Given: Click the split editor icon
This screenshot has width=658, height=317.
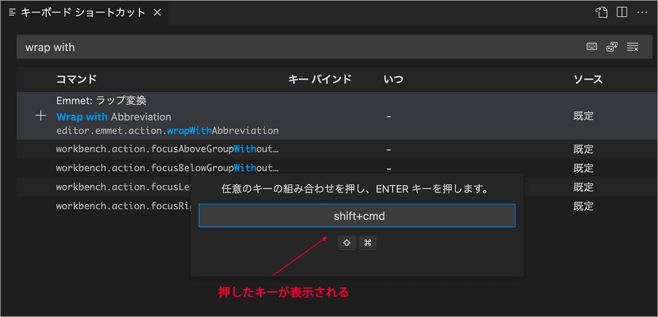Looking at the screenshot, I should tap(622, 12).
